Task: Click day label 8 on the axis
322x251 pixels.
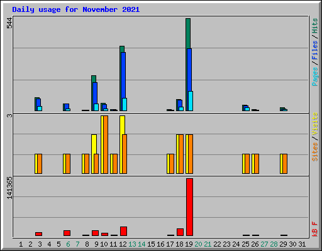Action: pyautogui.click(x=87, y=244)
